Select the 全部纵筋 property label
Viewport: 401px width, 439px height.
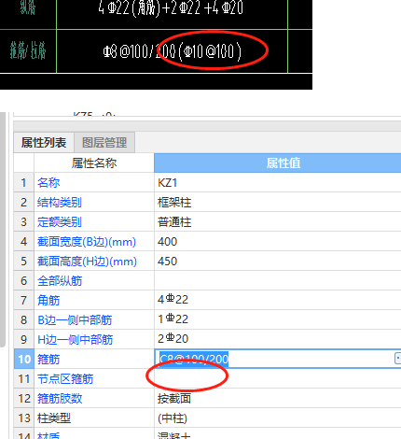click(x=60, y=281)
